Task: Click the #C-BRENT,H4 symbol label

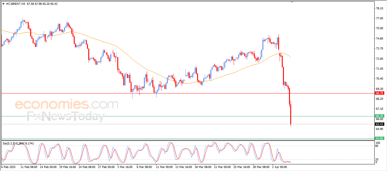Action: [15, 4]
